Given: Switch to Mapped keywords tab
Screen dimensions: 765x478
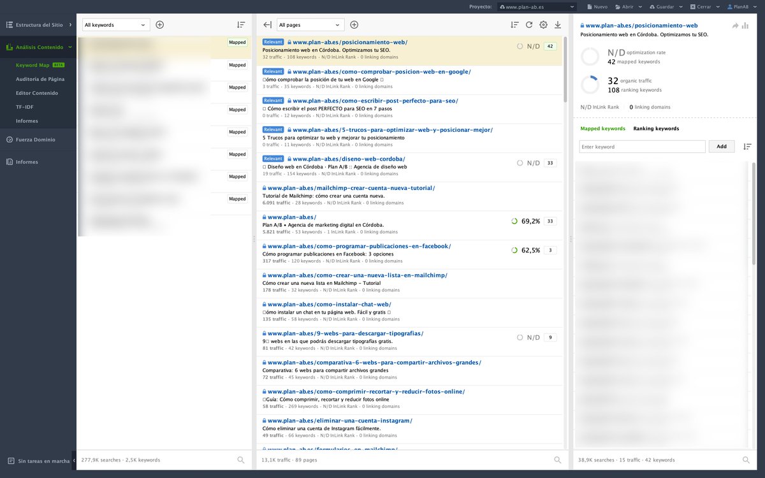Looking at the screenshot, I should pos(602,128).
